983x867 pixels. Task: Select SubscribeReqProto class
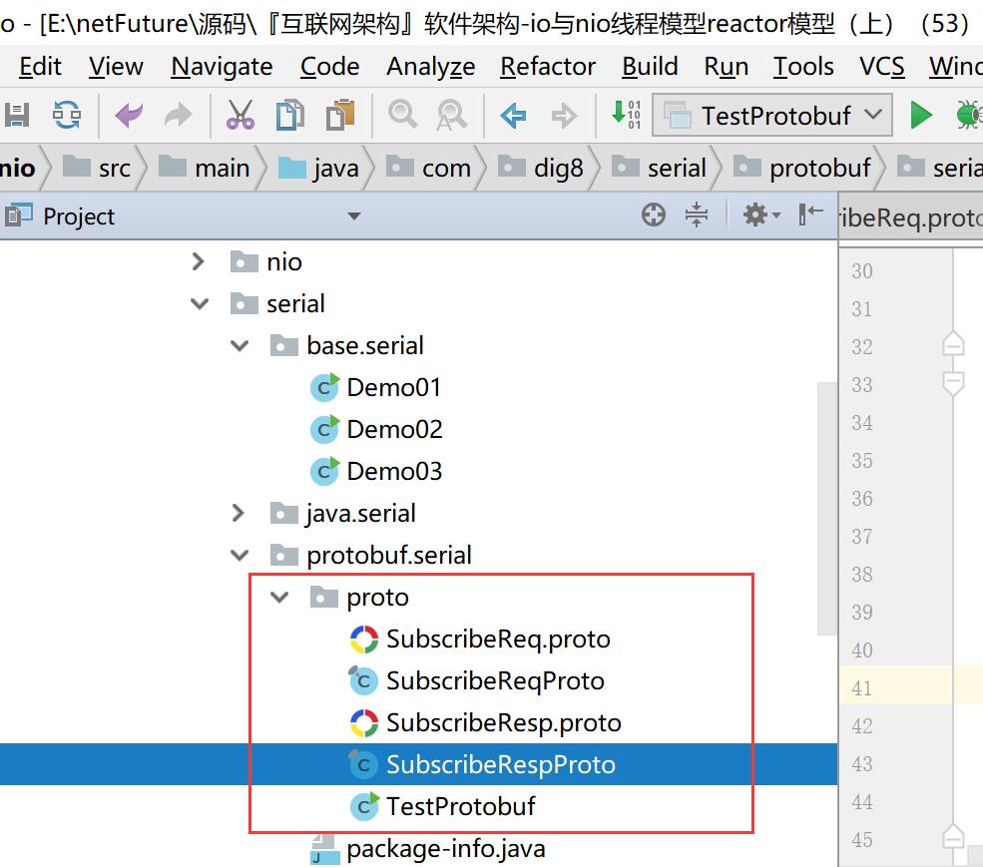coord(477,680)
